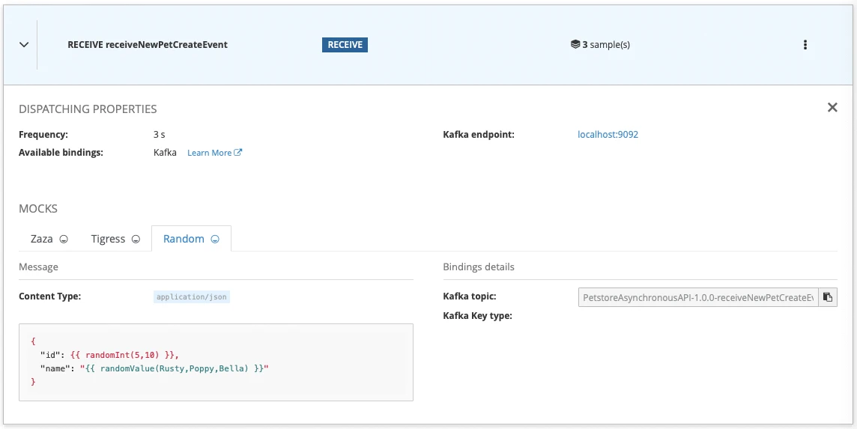Image resolution: width=857 pixels, height=429 pixels.
Task: Focus the Kafka topic text field
Action: pos(697,297)
